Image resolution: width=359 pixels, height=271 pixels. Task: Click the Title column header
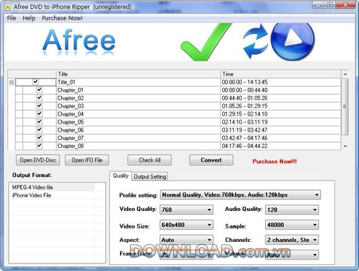coord(138,74)
